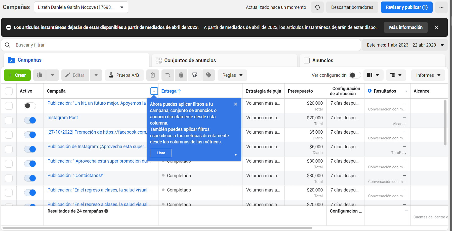Turn off the Instagram Post campaign toggle

pyautogui.click(x=30, y=120)
